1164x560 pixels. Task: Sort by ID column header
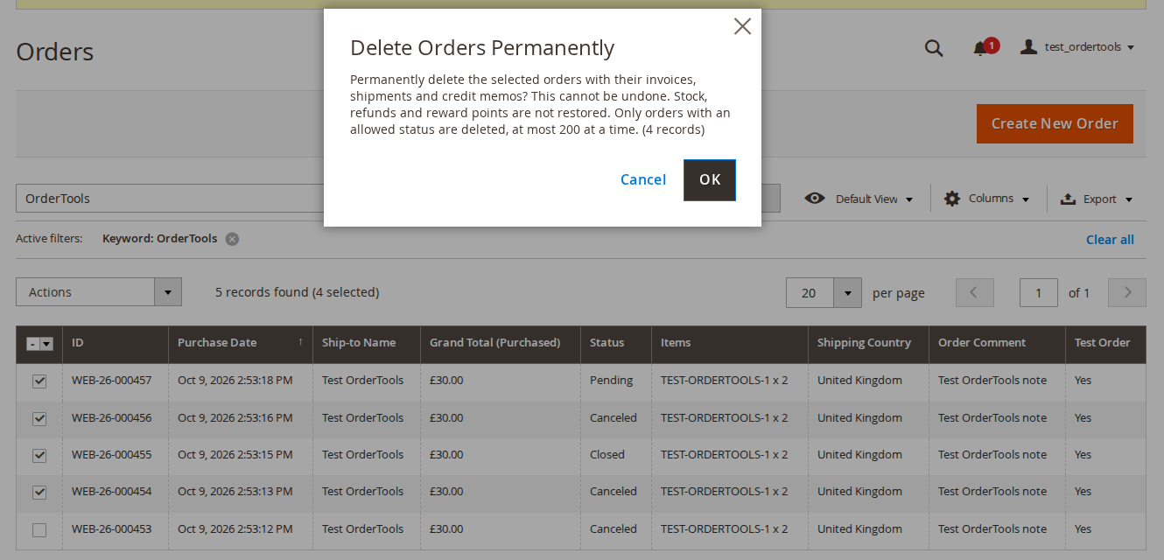pyautogui.click(x=116, y=343)
